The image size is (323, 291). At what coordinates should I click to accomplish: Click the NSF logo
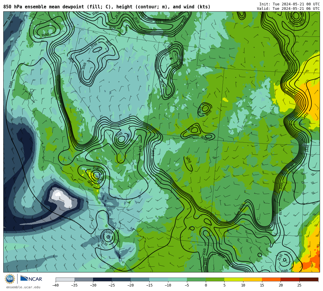tap(10, 279)
